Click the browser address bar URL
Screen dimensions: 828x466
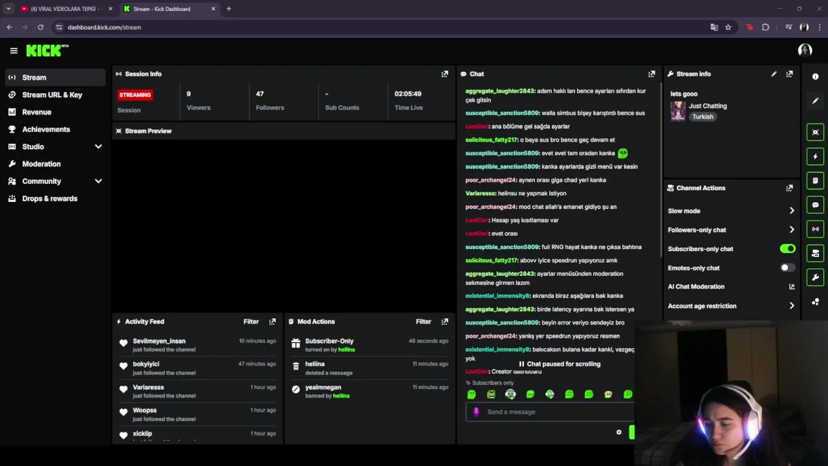click(104, 27)
